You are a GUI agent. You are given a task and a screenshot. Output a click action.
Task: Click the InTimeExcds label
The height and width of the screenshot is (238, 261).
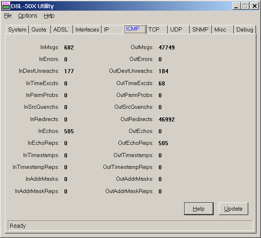(42, 83)
